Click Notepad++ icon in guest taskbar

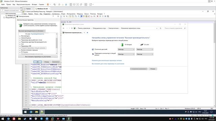click(42, 112)
